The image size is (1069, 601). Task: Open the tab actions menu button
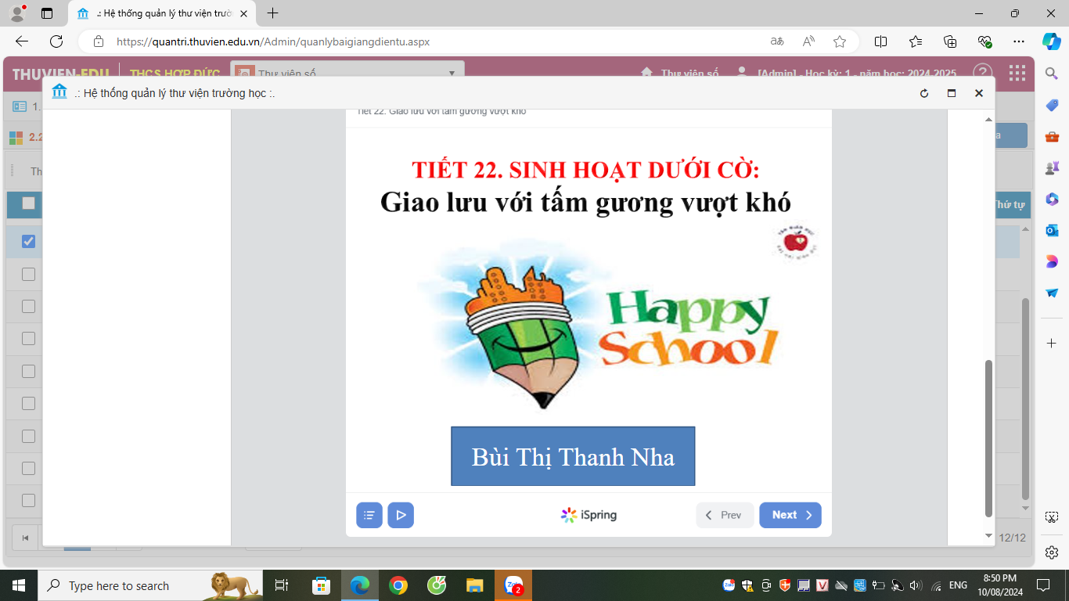click(x=46, y=13)
